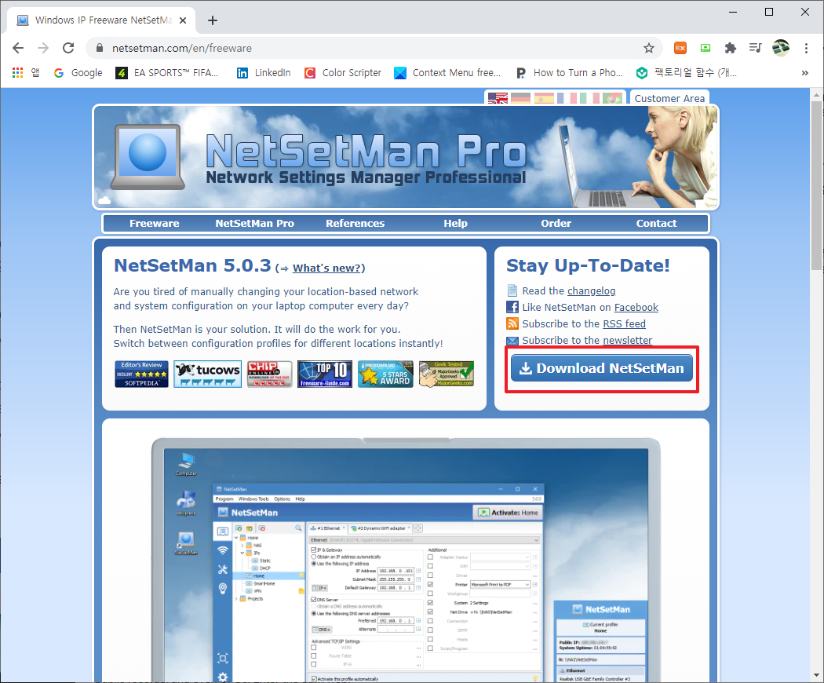Open the EA SPORTS FIFA bookmark
The height and width of the screenshot is (683, 824).
[x=167, y=72]
